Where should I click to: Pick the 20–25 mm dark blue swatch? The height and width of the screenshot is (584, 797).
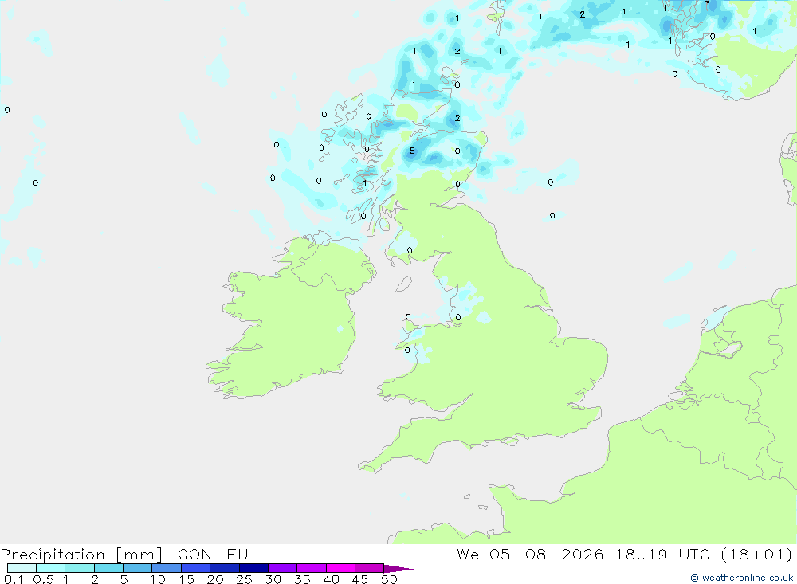[x=225, y=568]
